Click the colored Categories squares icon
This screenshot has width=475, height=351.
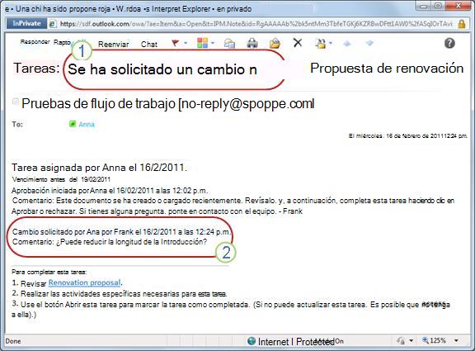[x=202, y=43]
